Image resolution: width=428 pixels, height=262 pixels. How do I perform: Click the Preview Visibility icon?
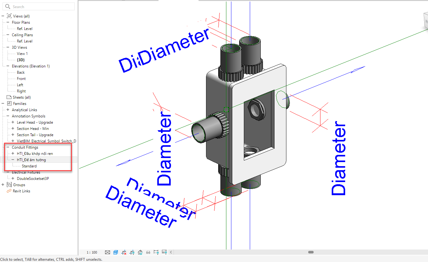[164, 252]
